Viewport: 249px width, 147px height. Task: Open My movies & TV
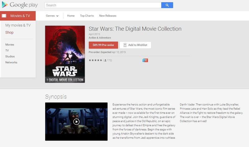coord(18,25)
